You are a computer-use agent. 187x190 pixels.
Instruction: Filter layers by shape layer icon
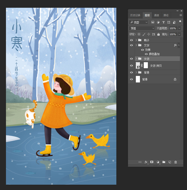pyautogui.click(x=169, y=22)
